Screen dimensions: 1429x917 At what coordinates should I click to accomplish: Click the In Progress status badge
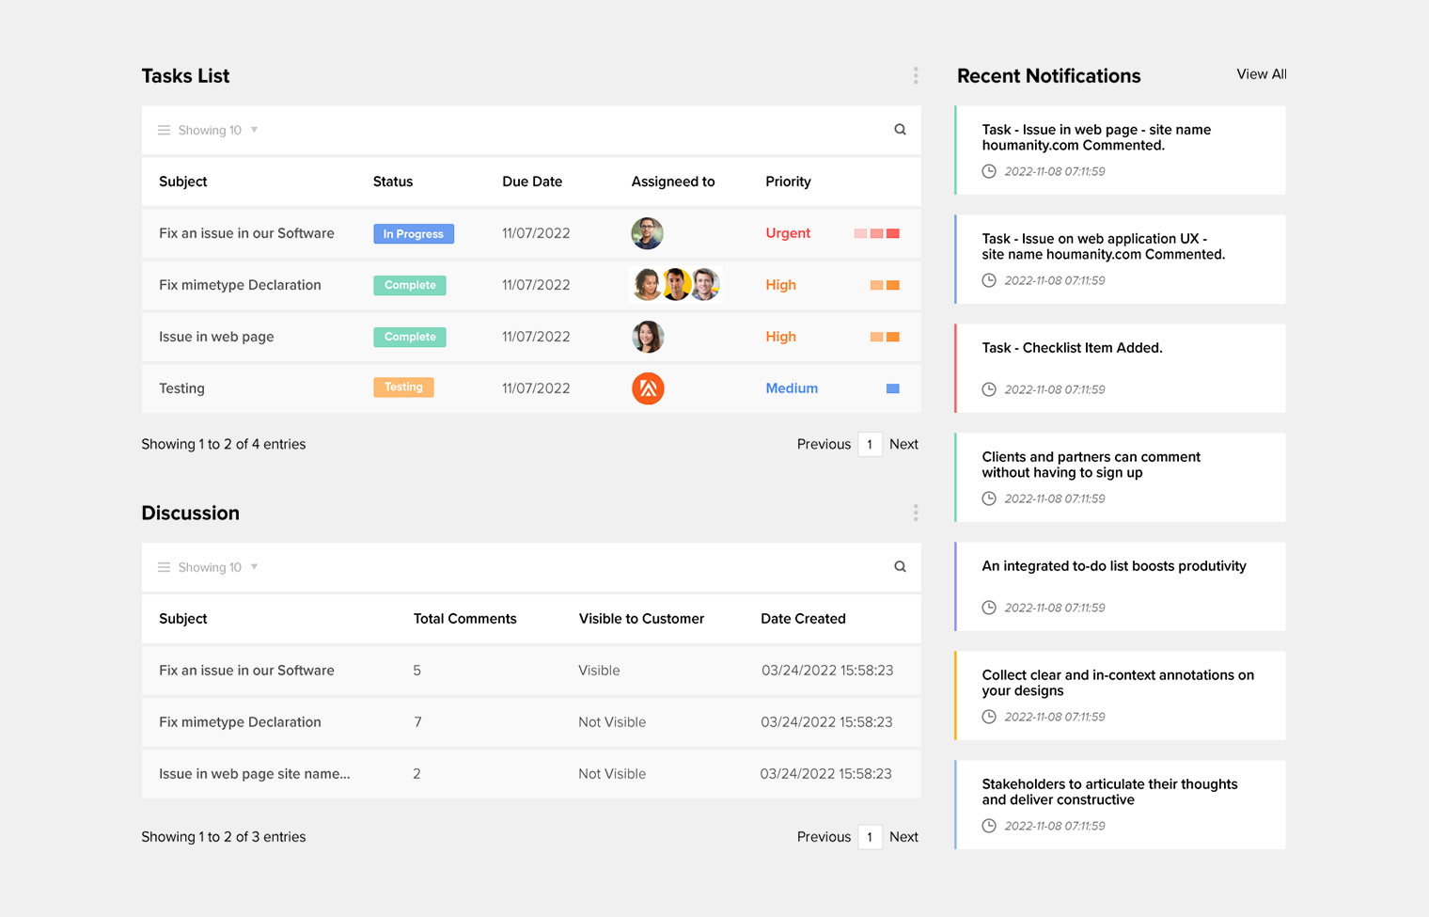414,234
